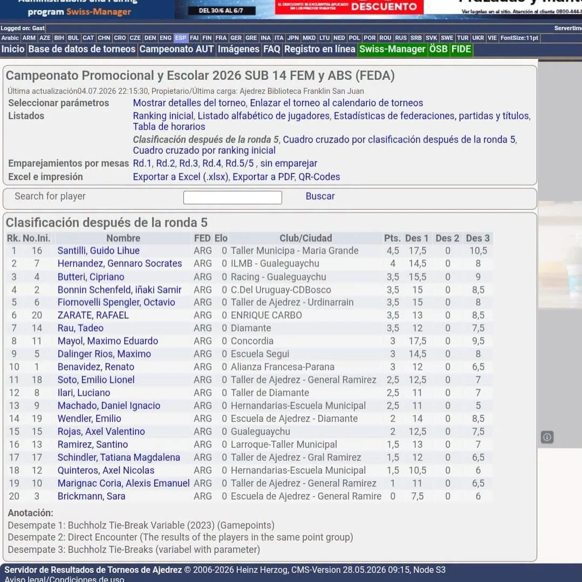
Task: Open the QR-Codes link
Action: coord(319,177)
